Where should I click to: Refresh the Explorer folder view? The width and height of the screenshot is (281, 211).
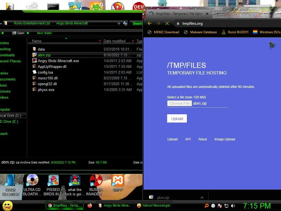pyautogui.click(x=125, y=23)
